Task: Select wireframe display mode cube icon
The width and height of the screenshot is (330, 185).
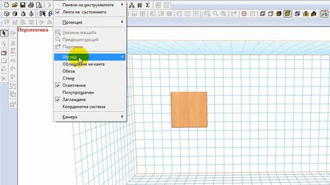Action: [x=262, y=14]
